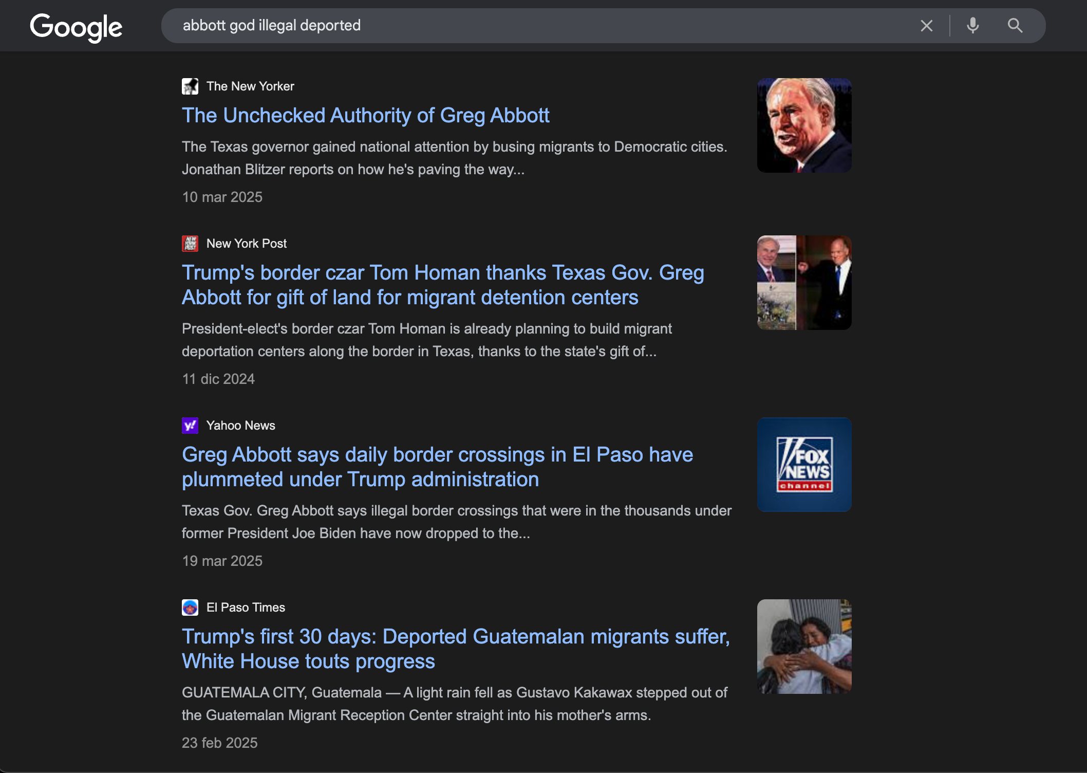Click 'El Paso Times' source name
This screenshot has width=1087, height=773.
(246, 608)
